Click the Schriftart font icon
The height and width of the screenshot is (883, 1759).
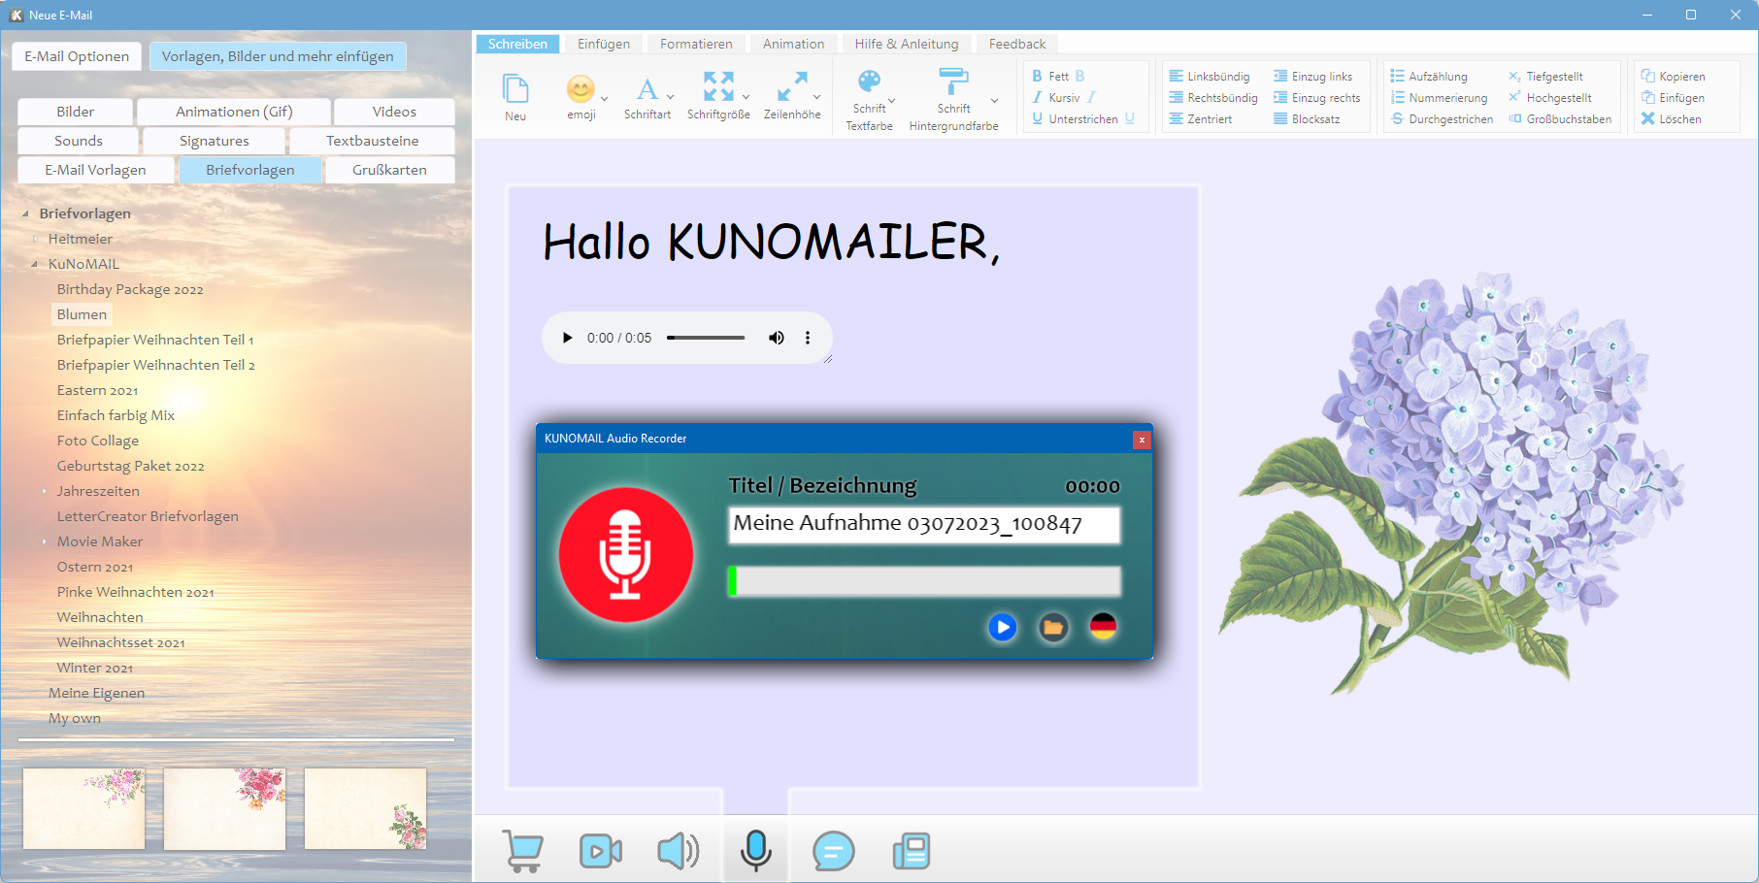(x=647, y=89)
